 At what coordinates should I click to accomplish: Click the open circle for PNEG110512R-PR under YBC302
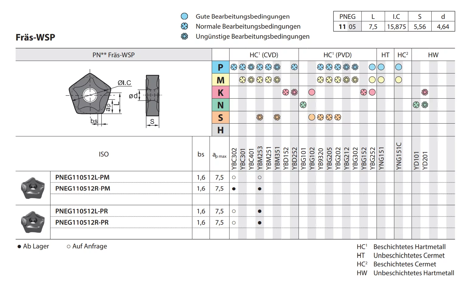234,223
